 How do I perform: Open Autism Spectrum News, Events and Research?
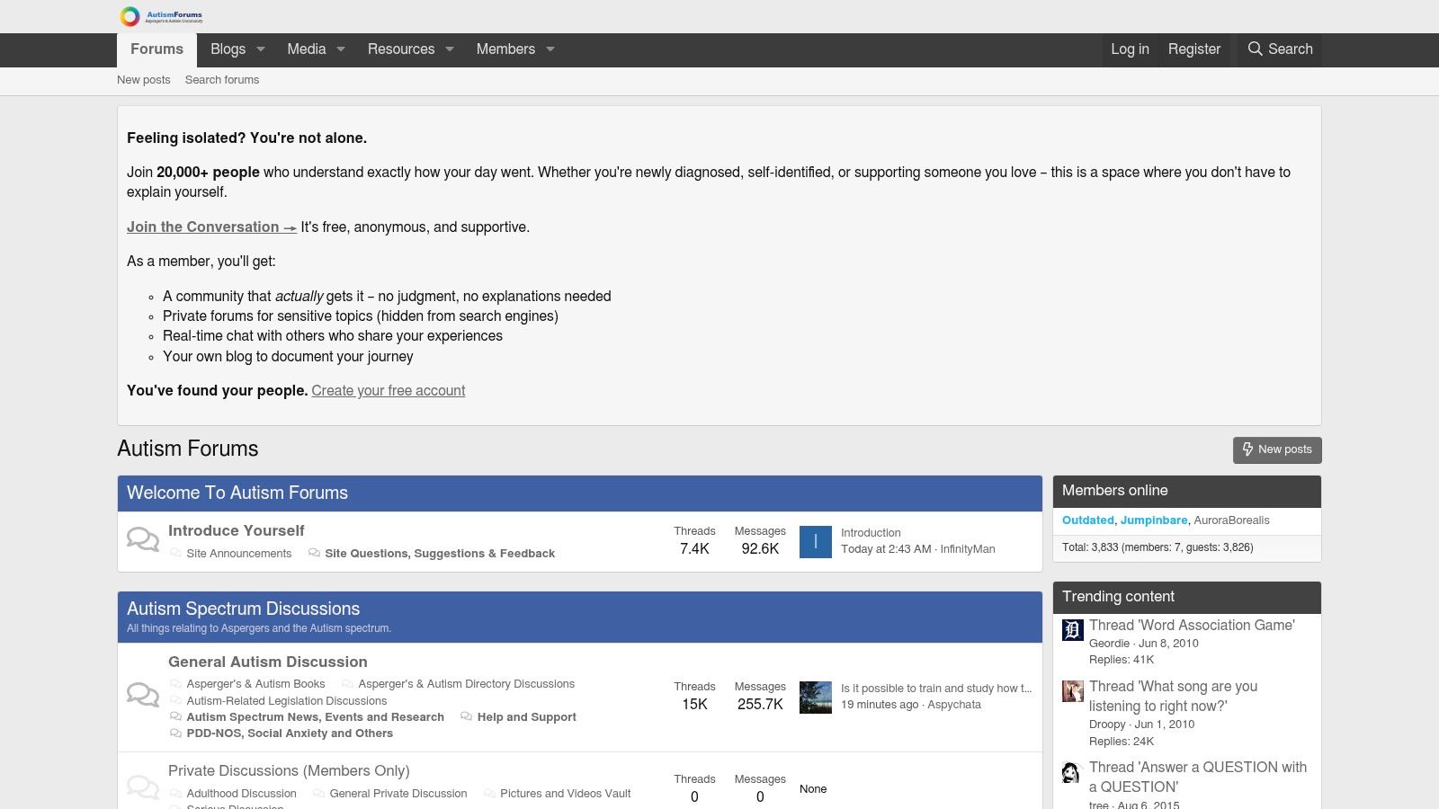pyautogui.click(x=316, y=717)
